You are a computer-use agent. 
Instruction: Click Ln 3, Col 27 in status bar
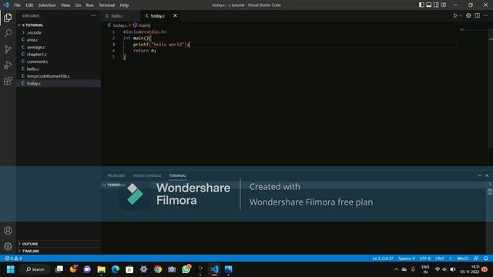pyautogui.click(x=383, y=259)
